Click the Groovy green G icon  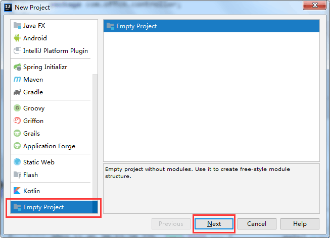coord(17,108)
